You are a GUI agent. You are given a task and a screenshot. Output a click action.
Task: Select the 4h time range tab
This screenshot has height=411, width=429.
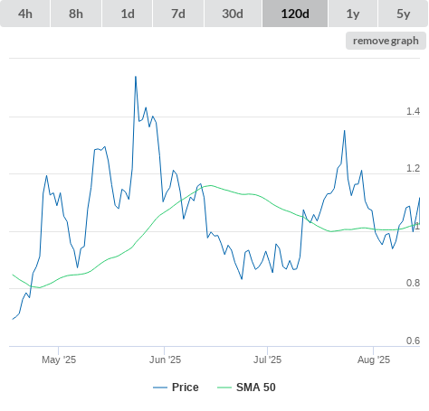pyautogui.click(x=25, y=14)
